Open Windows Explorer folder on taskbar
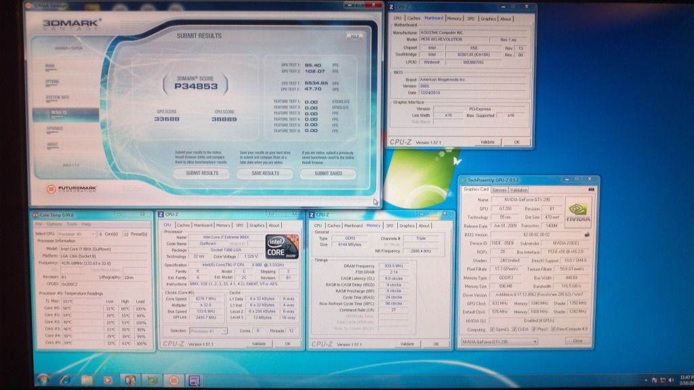 tap(87, 380)
